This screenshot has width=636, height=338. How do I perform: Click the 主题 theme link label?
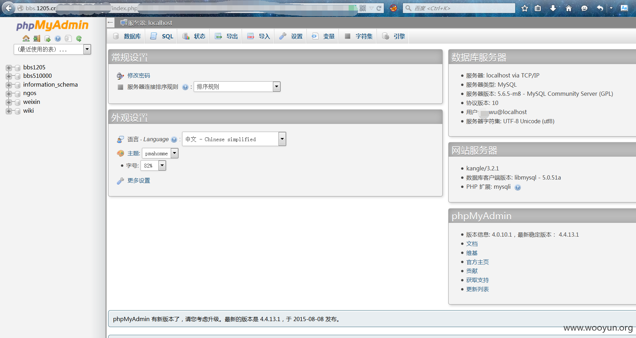[x=134, y=153]
